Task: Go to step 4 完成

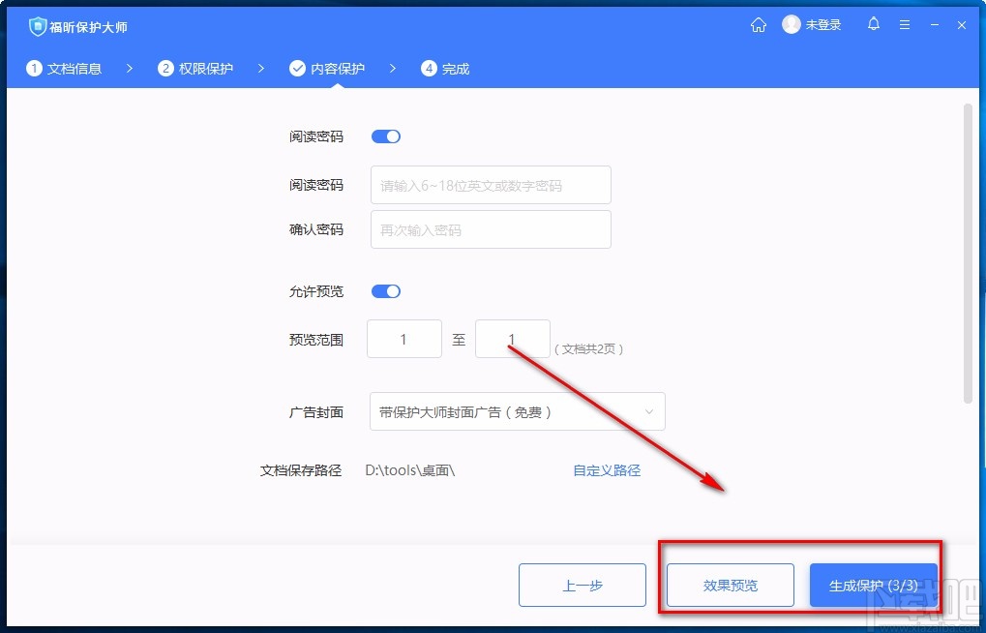Action: [x=445, y=69]
